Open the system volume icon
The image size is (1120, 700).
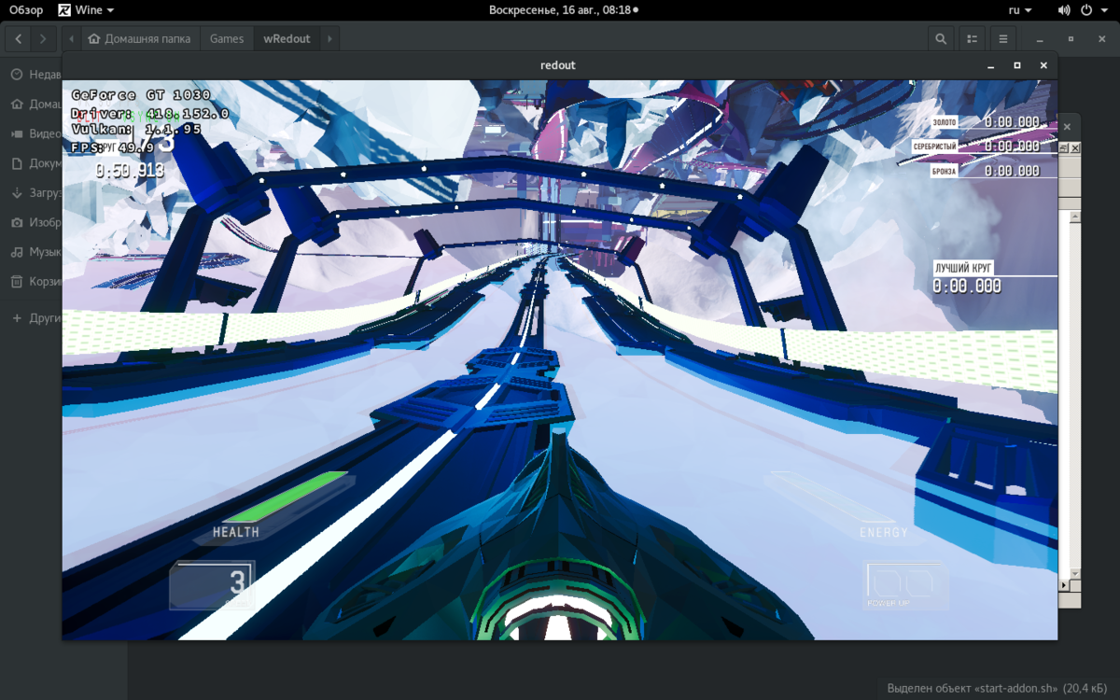point(1065,10)
